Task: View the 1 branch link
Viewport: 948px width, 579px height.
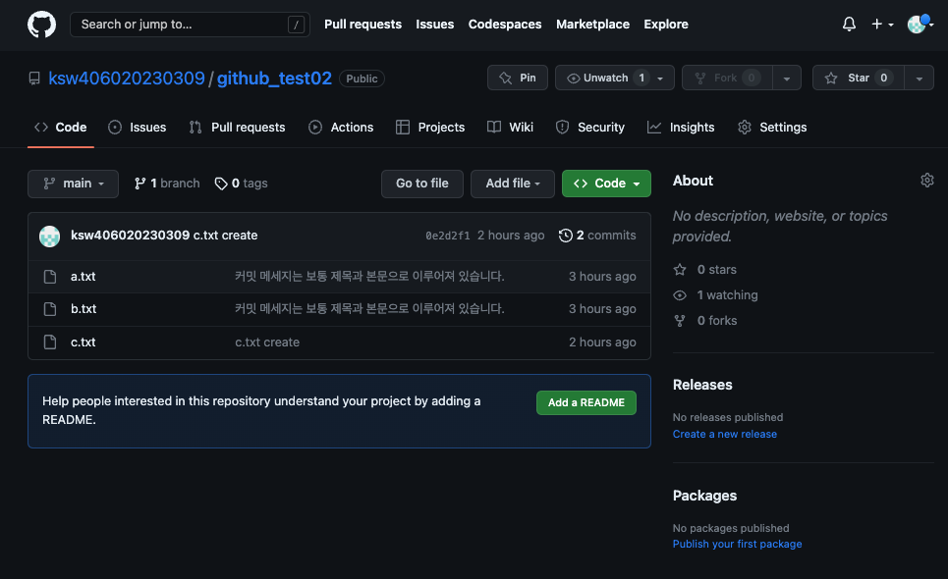Action: click(x=167, y=184)
